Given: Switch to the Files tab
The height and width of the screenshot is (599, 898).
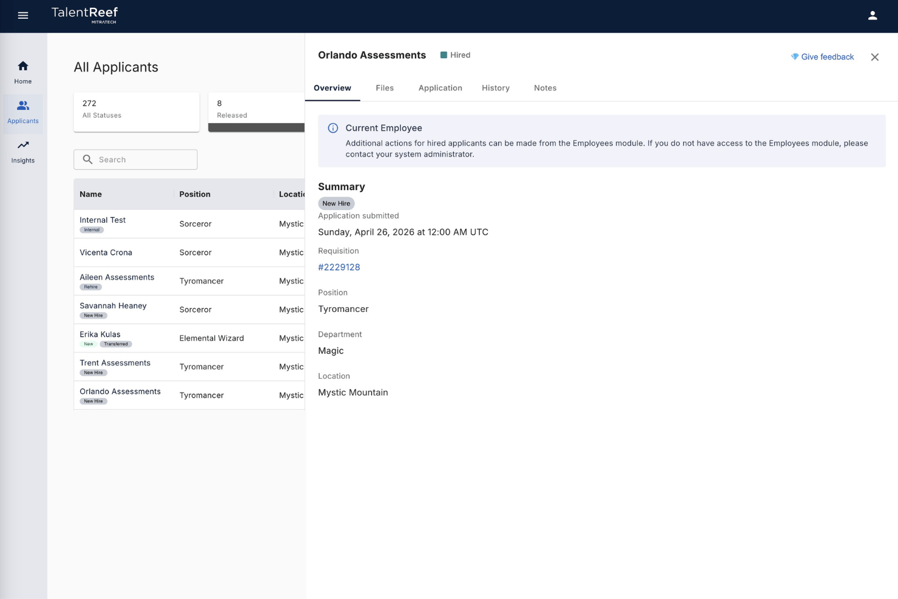Looking at the screenshot, I should coord(385,88).
